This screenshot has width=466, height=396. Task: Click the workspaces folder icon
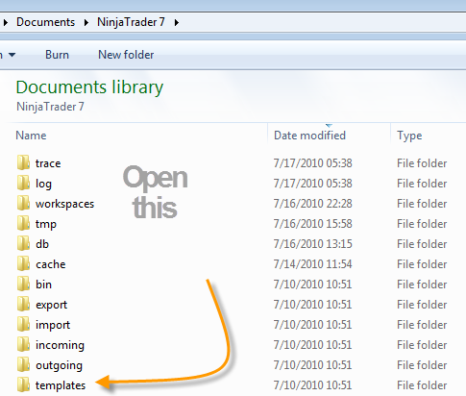click(x=23, y=203)
